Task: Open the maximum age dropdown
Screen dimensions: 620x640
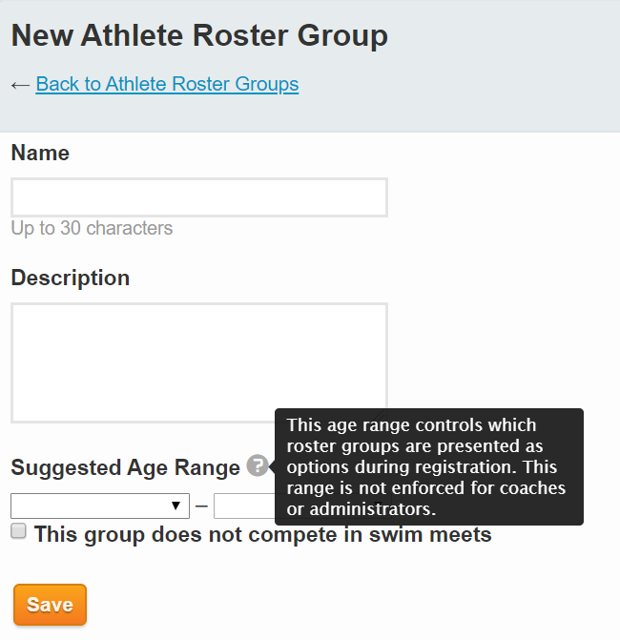Action: pos(244,506)
